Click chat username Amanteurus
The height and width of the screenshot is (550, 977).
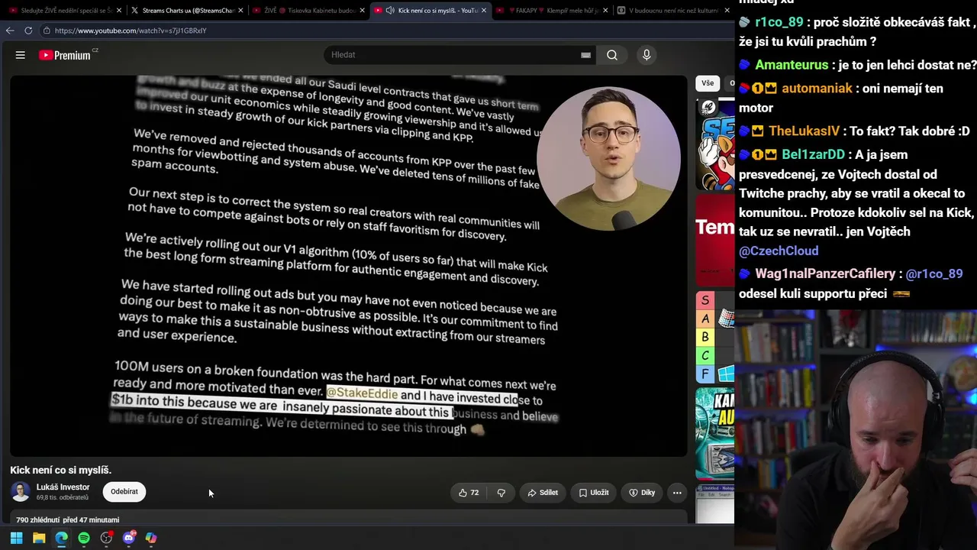tap(792, 65)
